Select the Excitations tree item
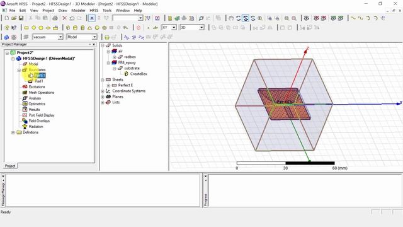Image resolution: width=403 pixels, height=227 pixels. coord(37,87)
